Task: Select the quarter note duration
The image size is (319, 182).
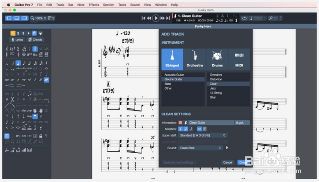Action: click(18, 63)
